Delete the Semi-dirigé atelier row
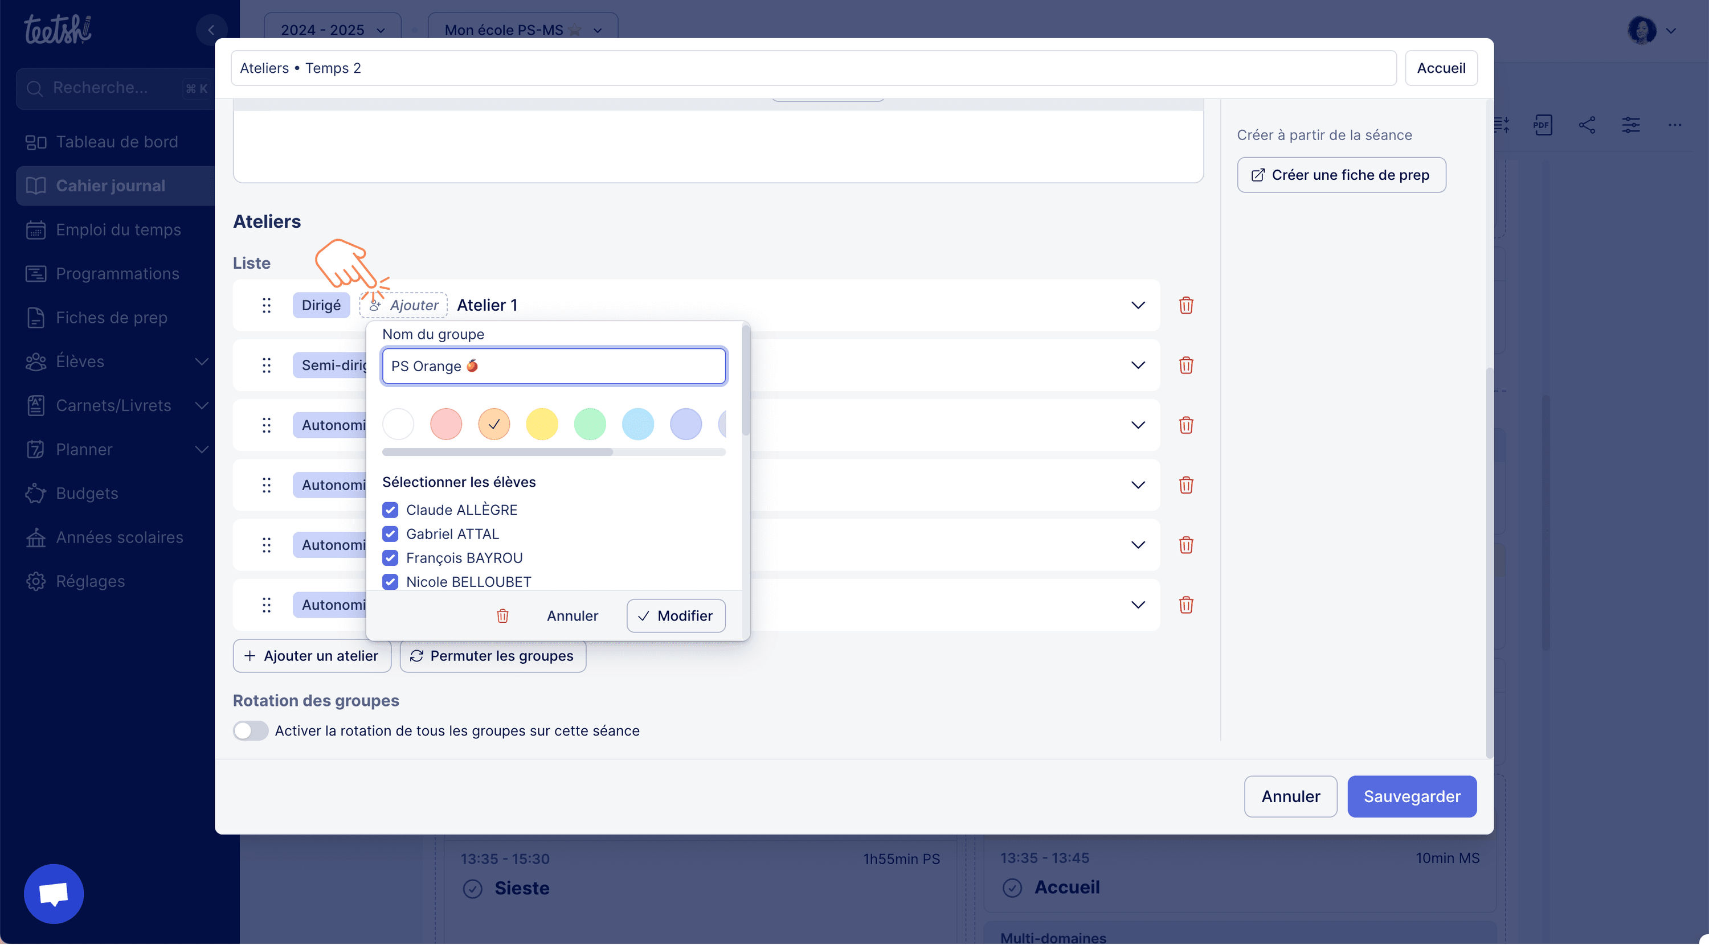The image size is (1709, 945). (x=1185, y=365)
